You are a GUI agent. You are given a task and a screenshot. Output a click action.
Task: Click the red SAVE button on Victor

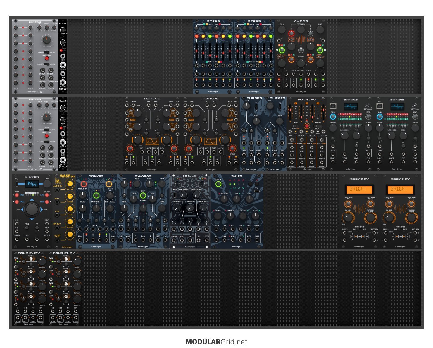(x=47, y=195)
